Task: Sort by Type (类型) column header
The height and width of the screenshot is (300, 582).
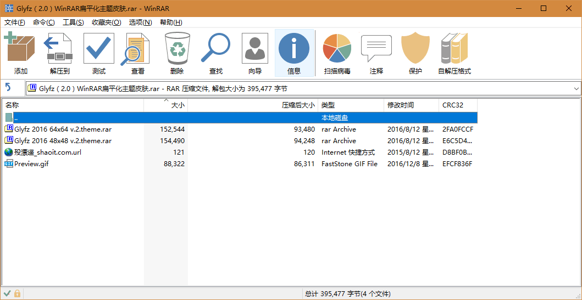Action: click(x=351, y=105)
